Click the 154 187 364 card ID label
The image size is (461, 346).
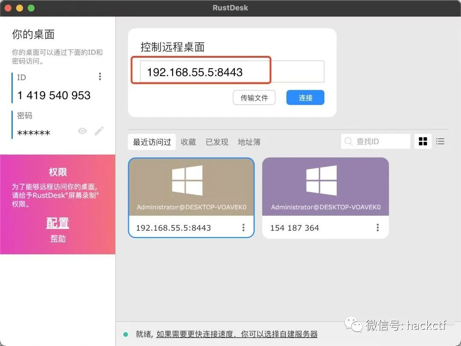pyautogui.click(x=295, y=228)
